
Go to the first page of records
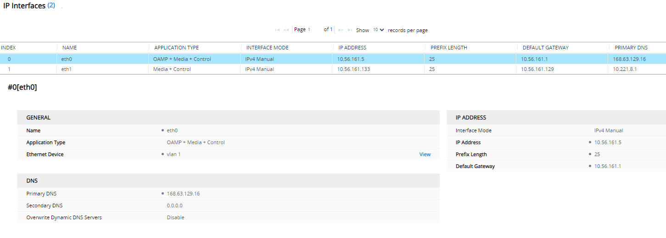(277, 30)
